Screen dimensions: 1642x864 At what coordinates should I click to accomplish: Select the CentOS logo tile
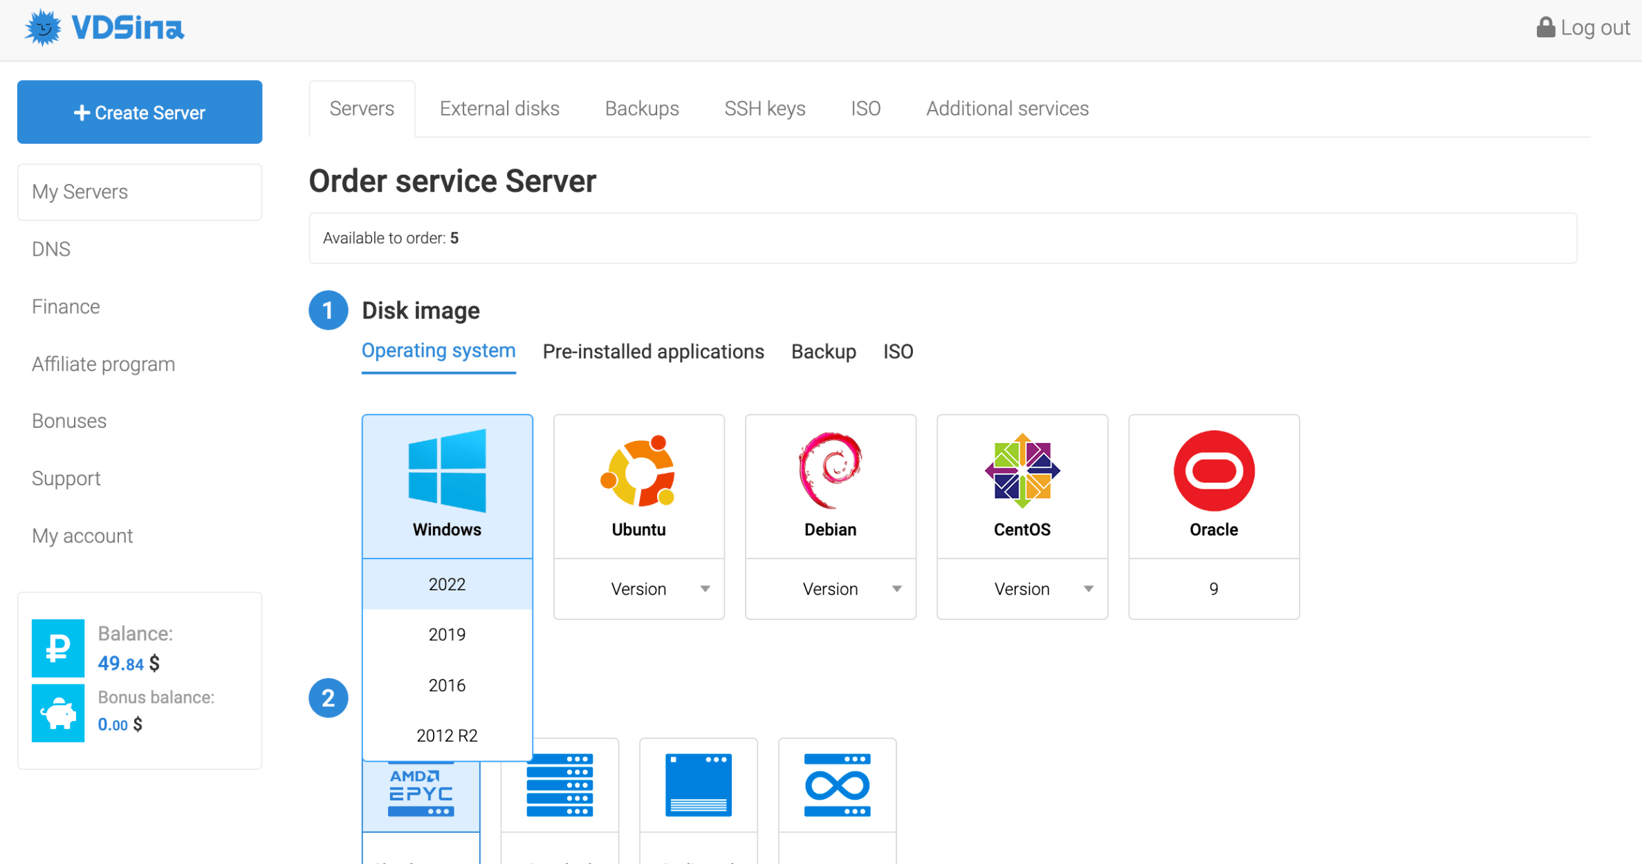1022,471
